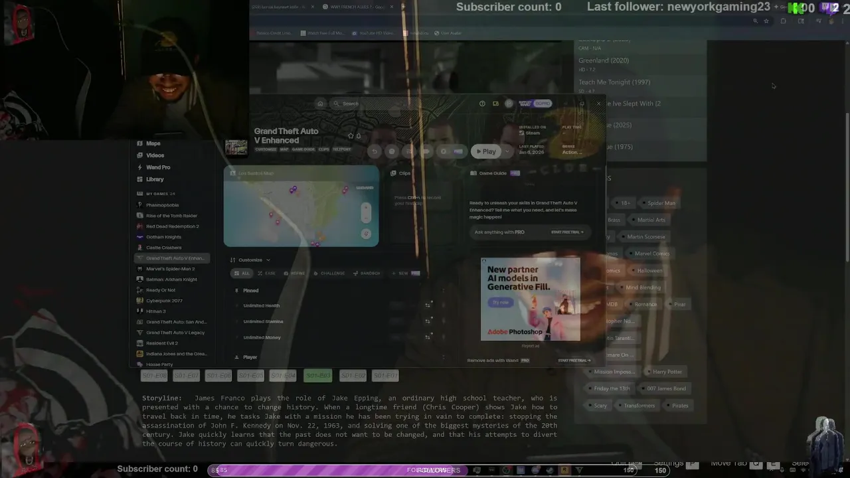Click the Report ad link
This screenshot has height=478, width=850.
pyautogui.click(x=530, y=346)
